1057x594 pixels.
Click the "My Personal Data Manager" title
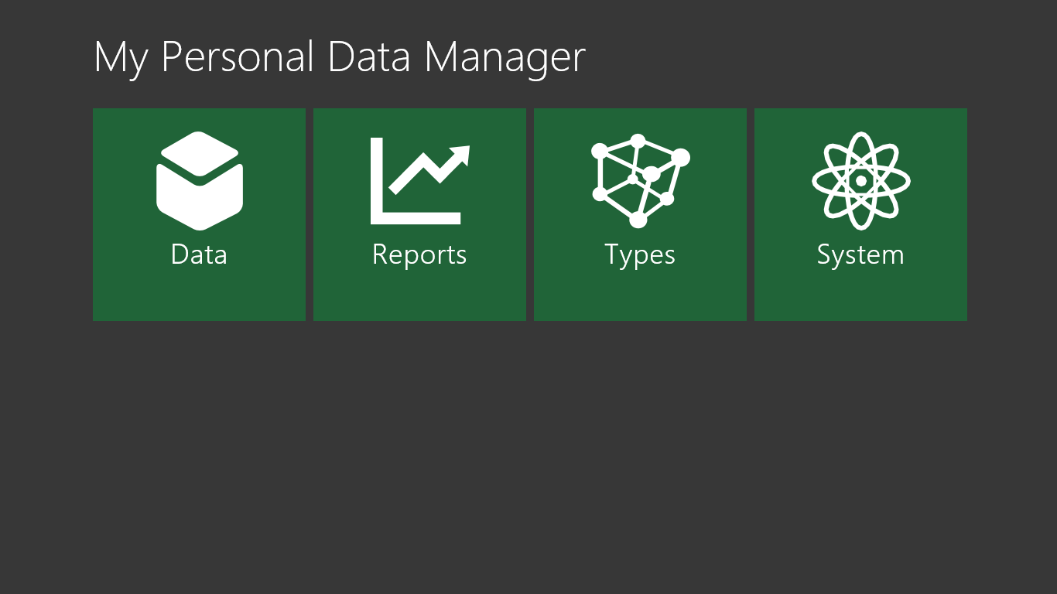(x=339, y=57)
